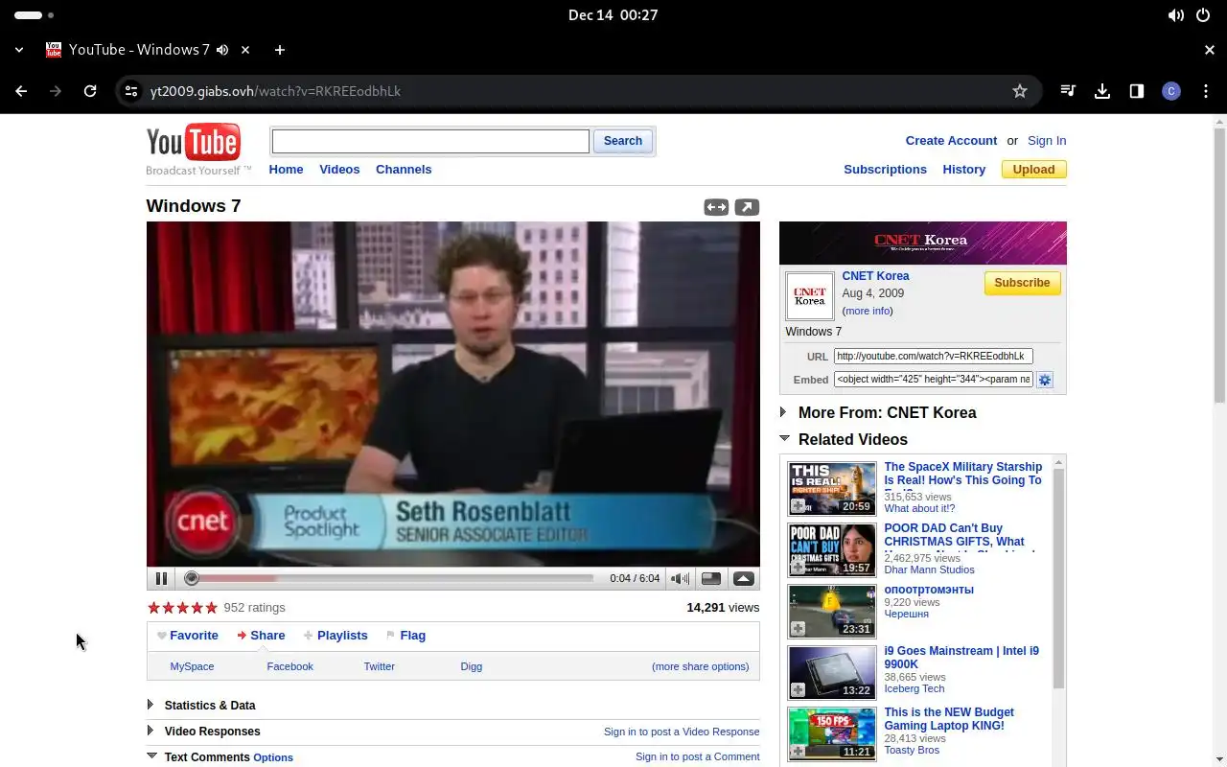The image size is (1227, 767).
Task: Click the Search button
Action: (x=623, y=141)
